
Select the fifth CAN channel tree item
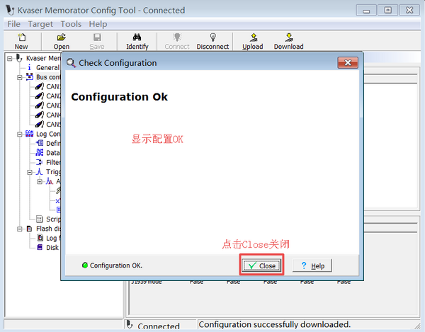point(53,125)
